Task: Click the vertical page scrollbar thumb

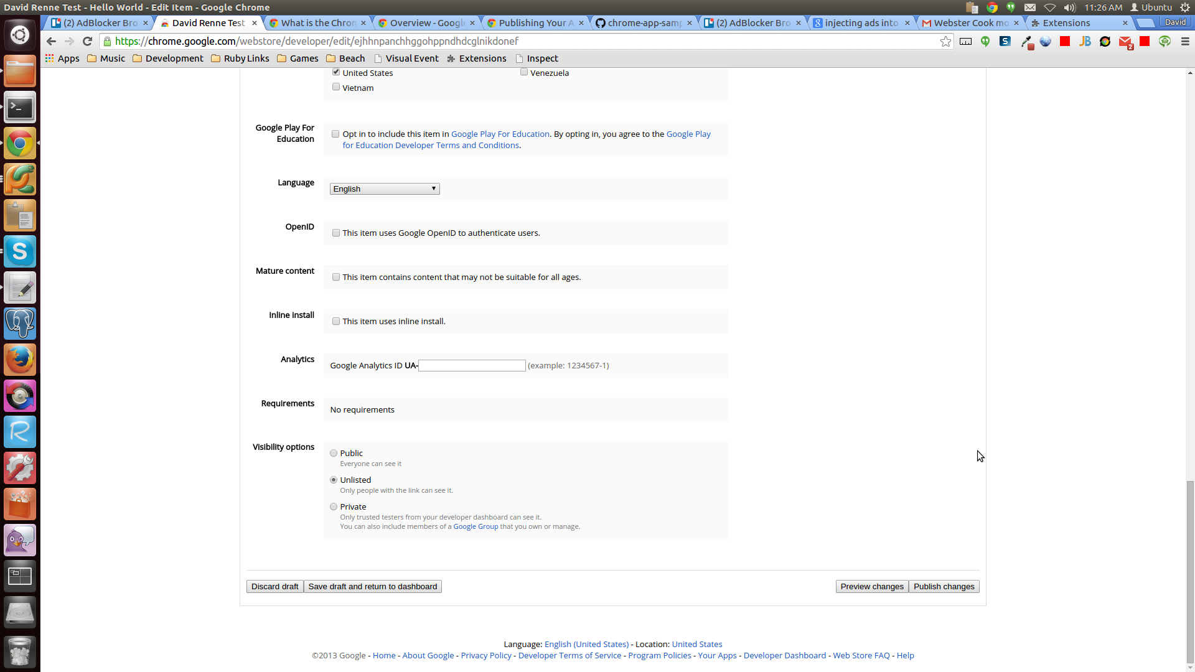Action: [x=1190, y=572]
